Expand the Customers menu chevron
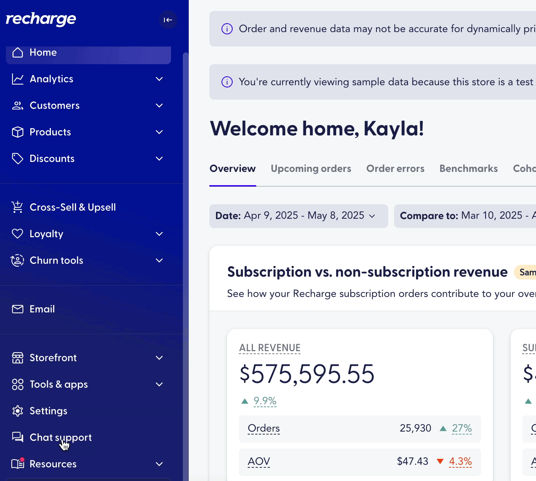This screenshot has width=536, height=481. (159, 105)
